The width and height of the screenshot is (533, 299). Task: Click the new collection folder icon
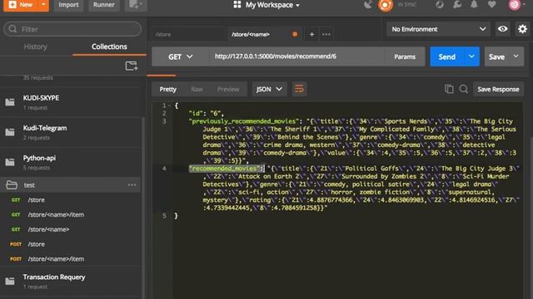pyautogui.click(x=132, y=66)
